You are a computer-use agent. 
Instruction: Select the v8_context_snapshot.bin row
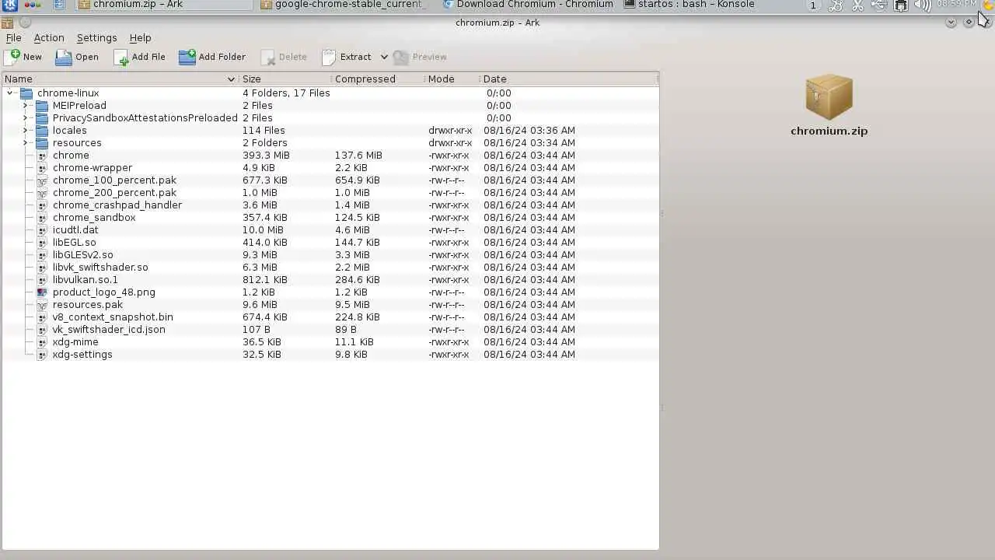330,317
